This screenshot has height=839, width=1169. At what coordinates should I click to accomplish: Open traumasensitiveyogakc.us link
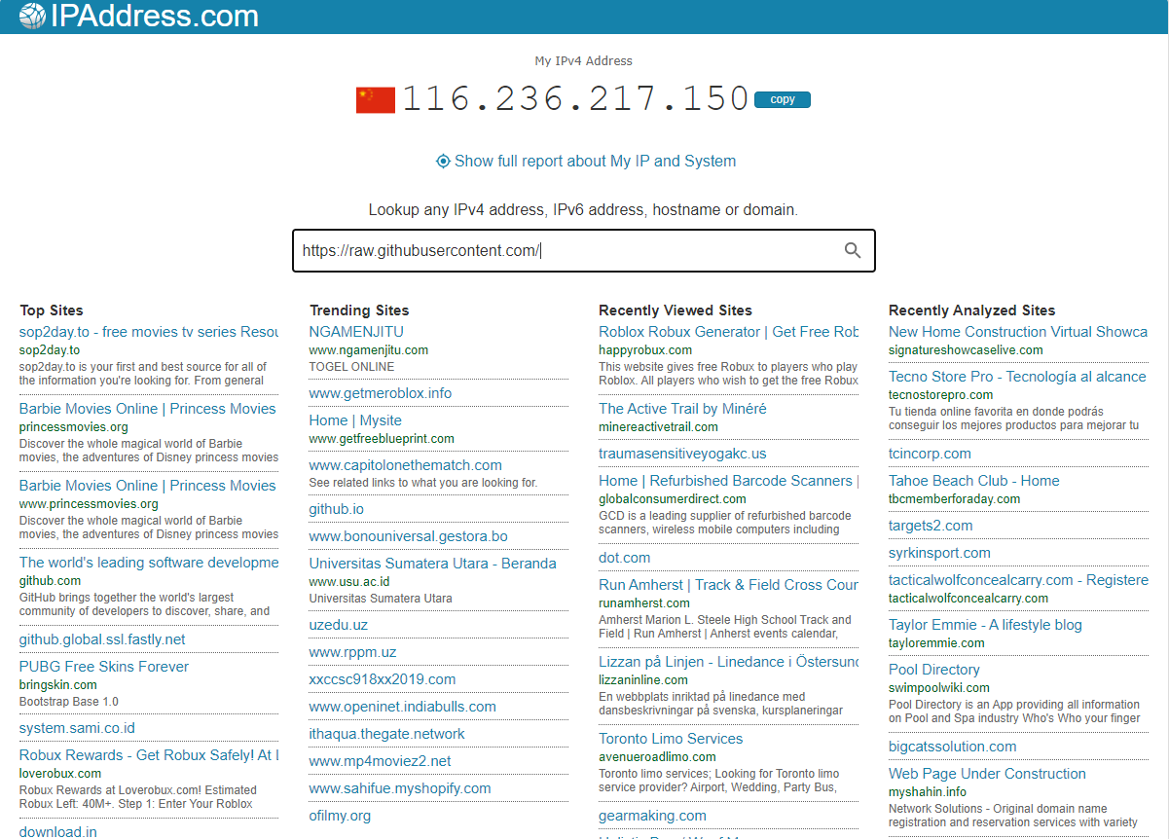tap(682, 454)
